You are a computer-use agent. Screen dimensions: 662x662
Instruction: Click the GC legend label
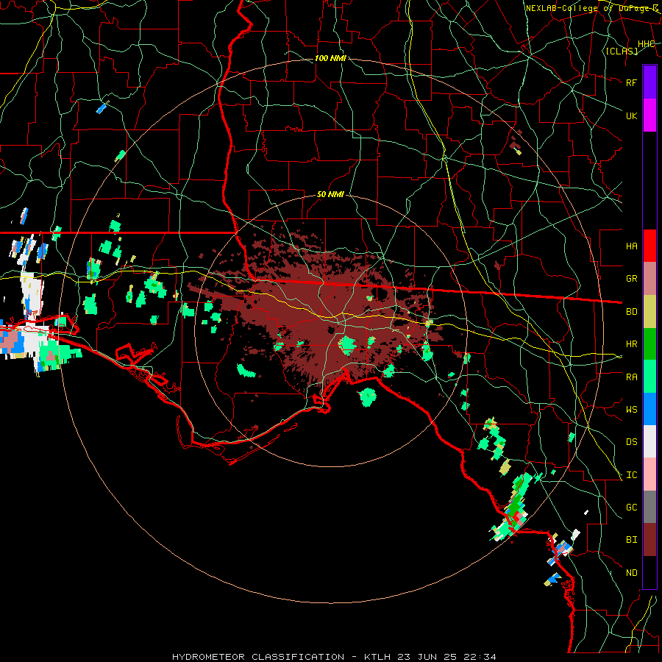click(x=631, y=508)
